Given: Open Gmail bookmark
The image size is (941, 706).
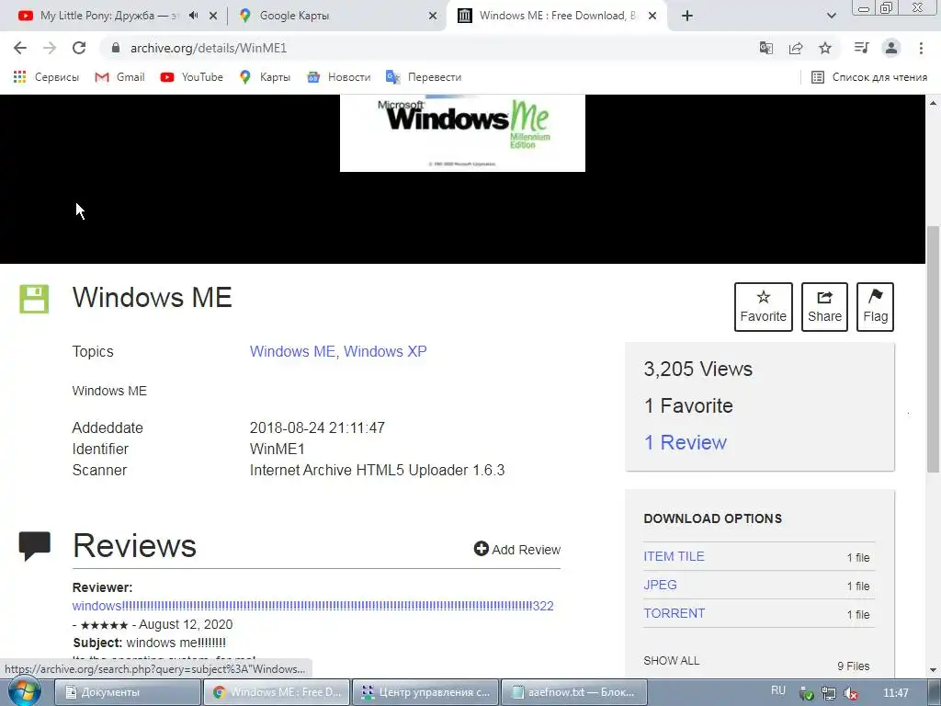Looking at the screenshot, I should [120, 77].
